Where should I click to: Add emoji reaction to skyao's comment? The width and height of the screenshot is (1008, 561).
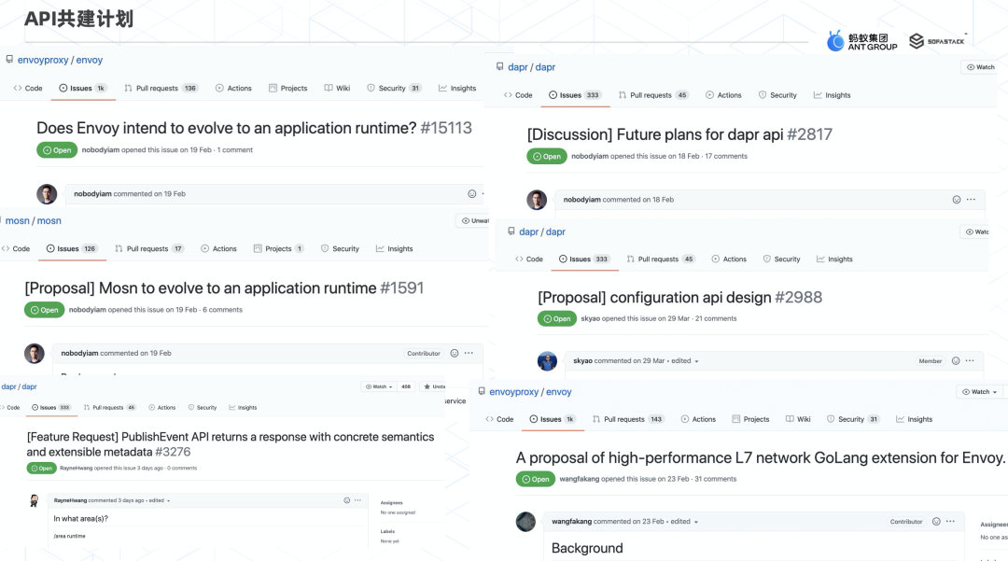954,360
